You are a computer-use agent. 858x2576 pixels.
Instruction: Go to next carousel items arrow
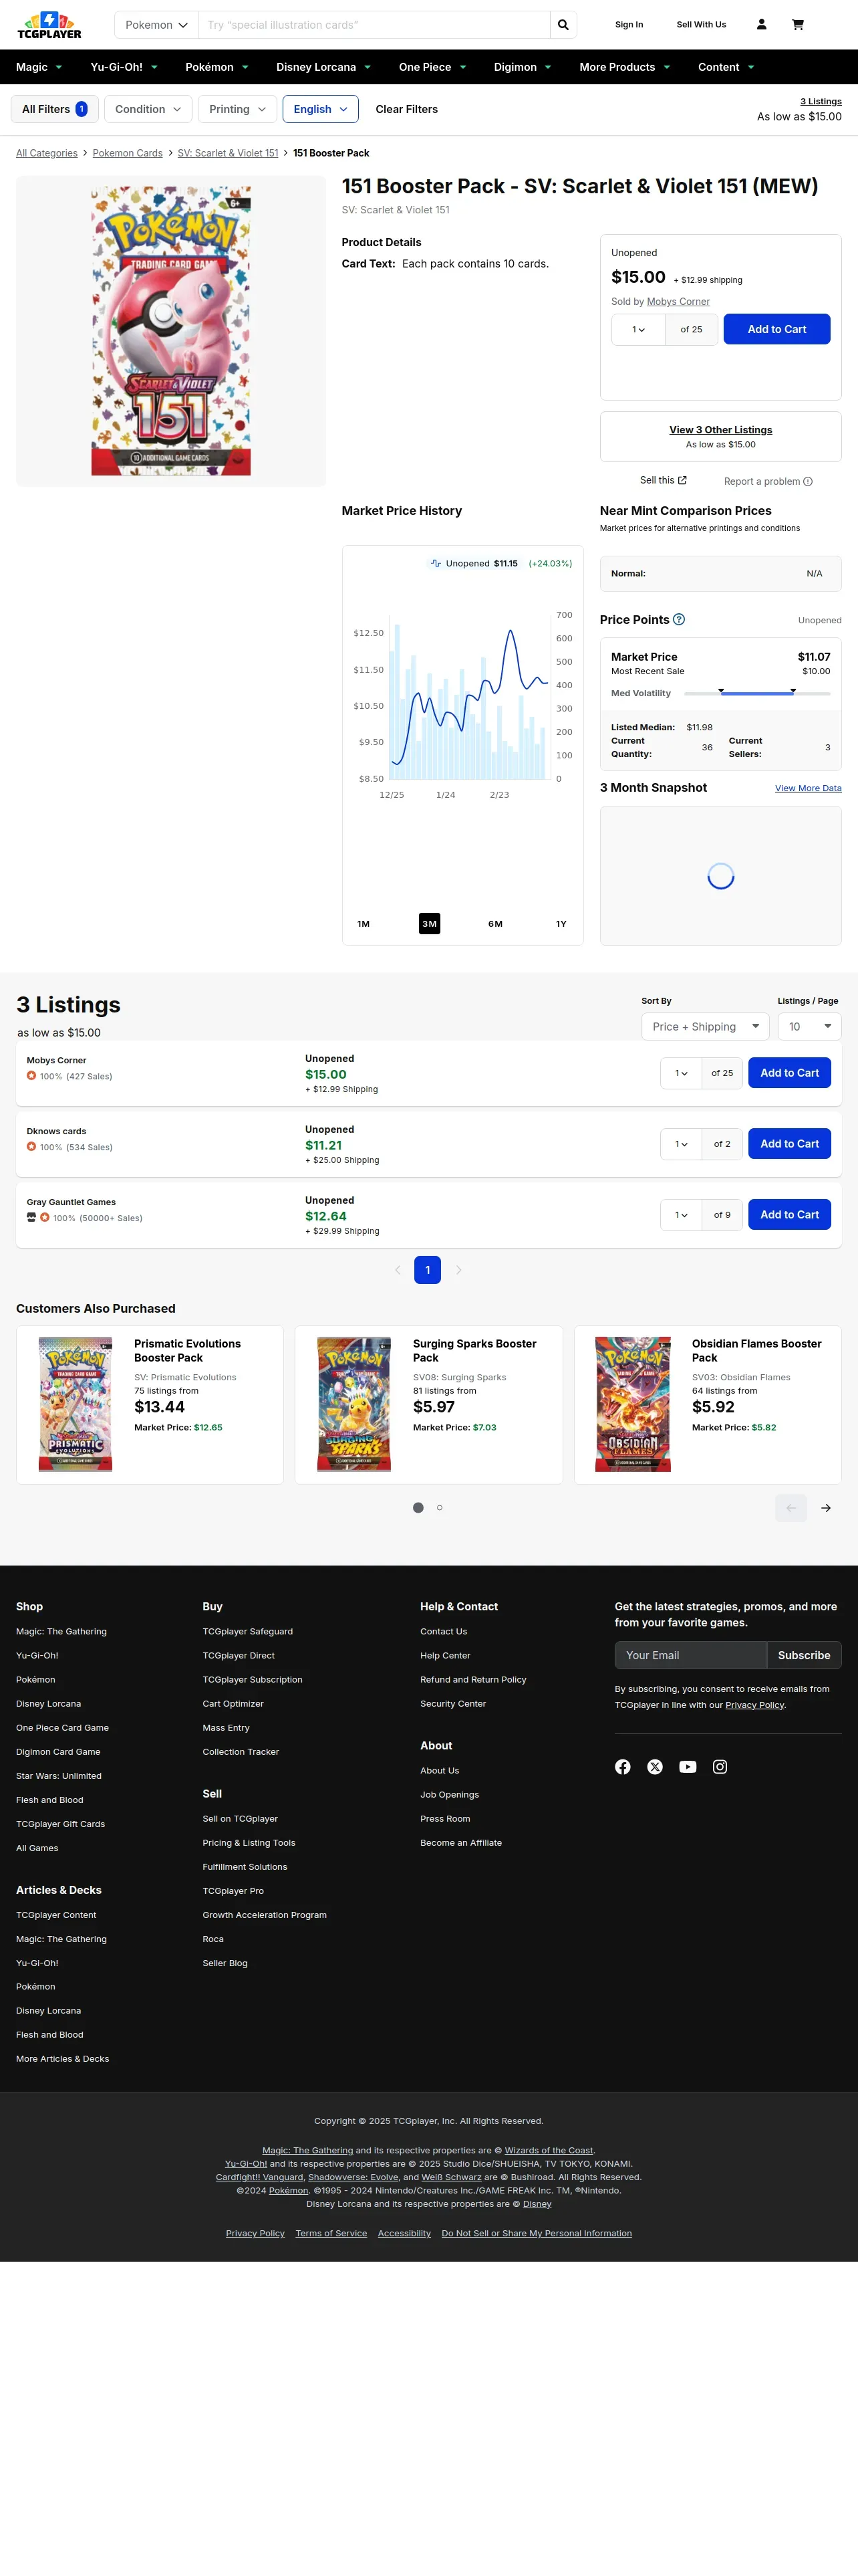[x=826, y=1508]
